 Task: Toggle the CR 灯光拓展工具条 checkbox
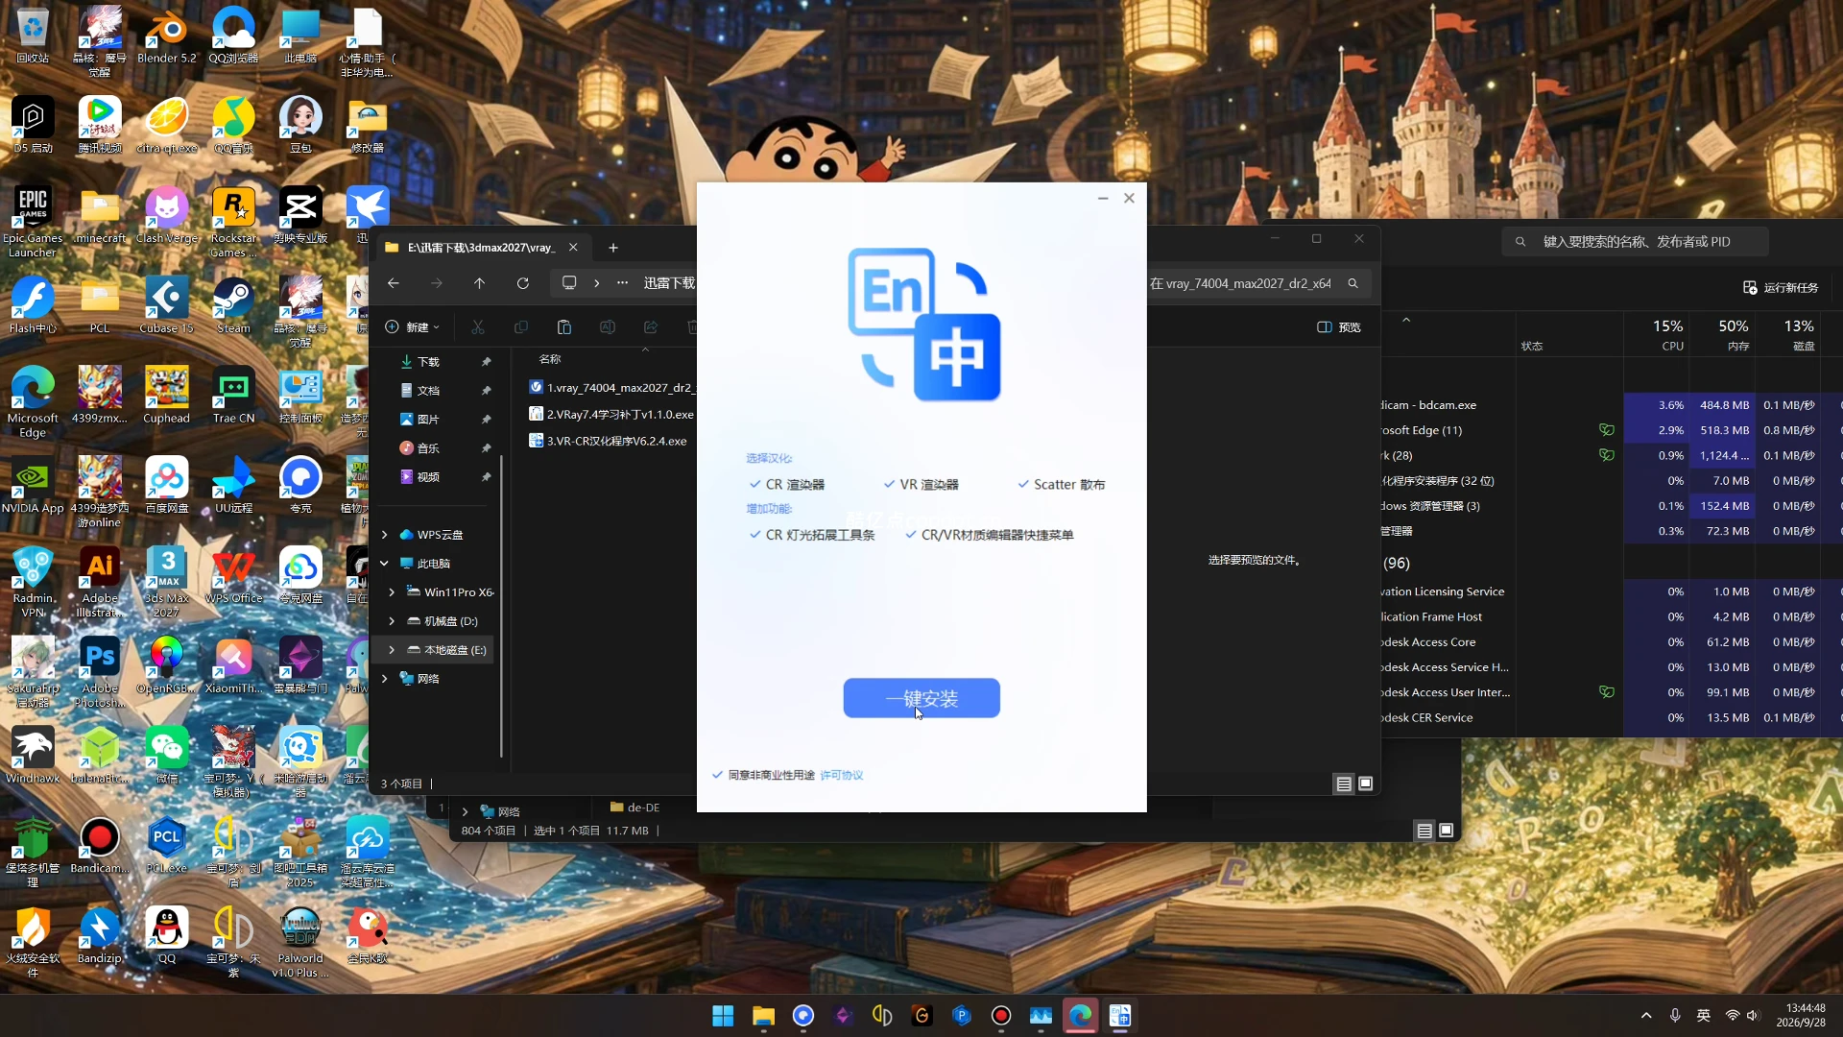(x=755, y=535)
